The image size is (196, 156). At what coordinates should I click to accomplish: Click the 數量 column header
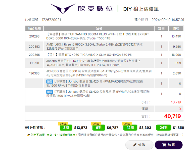161,28
